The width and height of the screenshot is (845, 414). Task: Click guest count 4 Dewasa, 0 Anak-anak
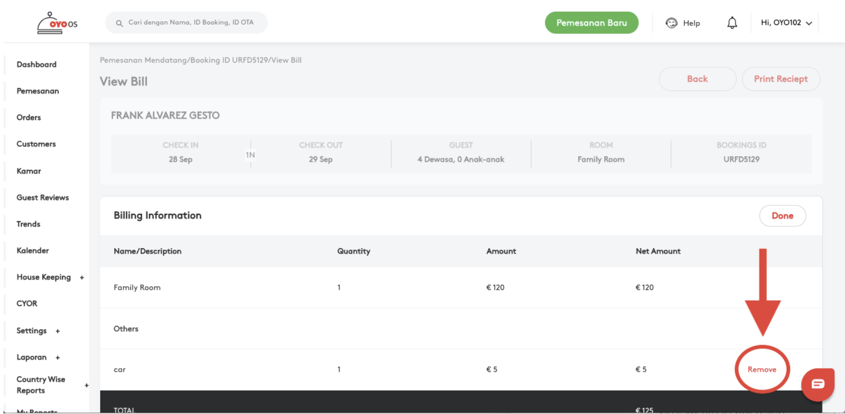pyautogui.click(x=461, y=160)
